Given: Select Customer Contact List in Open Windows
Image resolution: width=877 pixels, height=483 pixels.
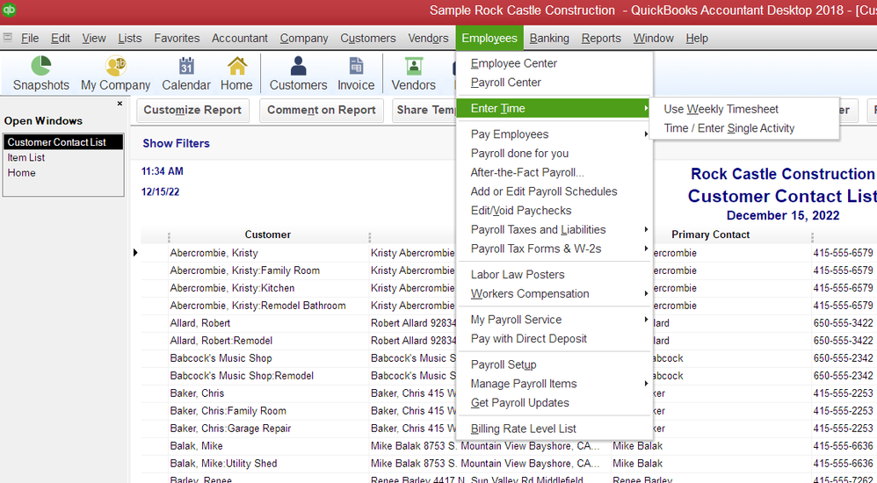Looking at the screenshot, I should pos(63,142).
